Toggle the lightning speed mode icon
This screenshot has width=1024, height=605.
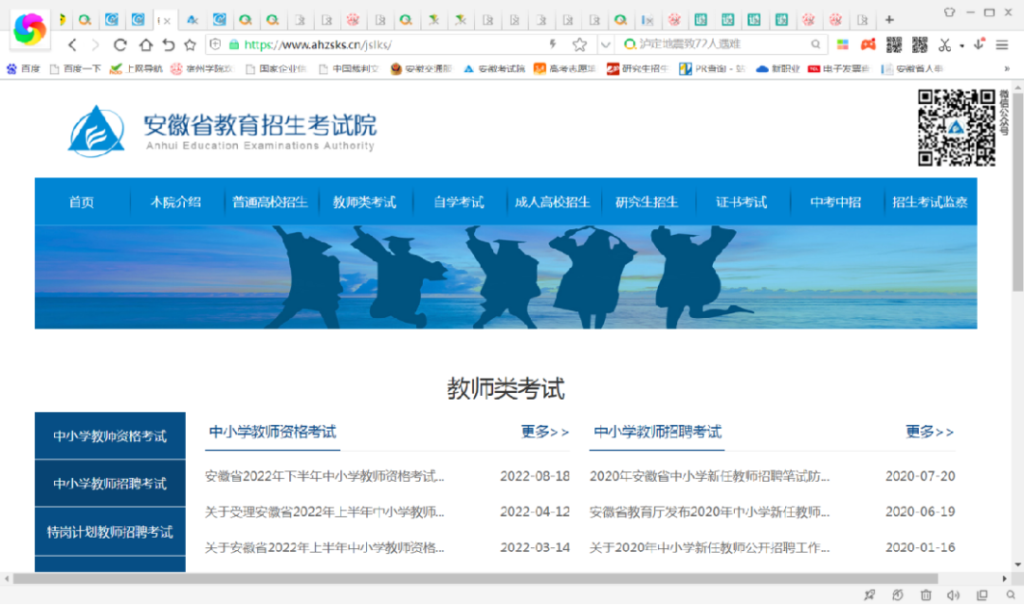553,44
